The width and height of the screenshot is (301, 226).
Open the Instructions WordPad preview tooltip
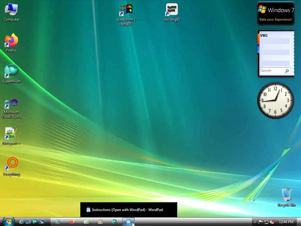[x=129, y=210]
